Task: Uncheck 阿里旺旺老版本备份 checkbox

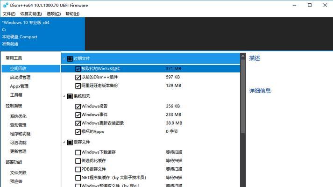Action: pos(78,86)
